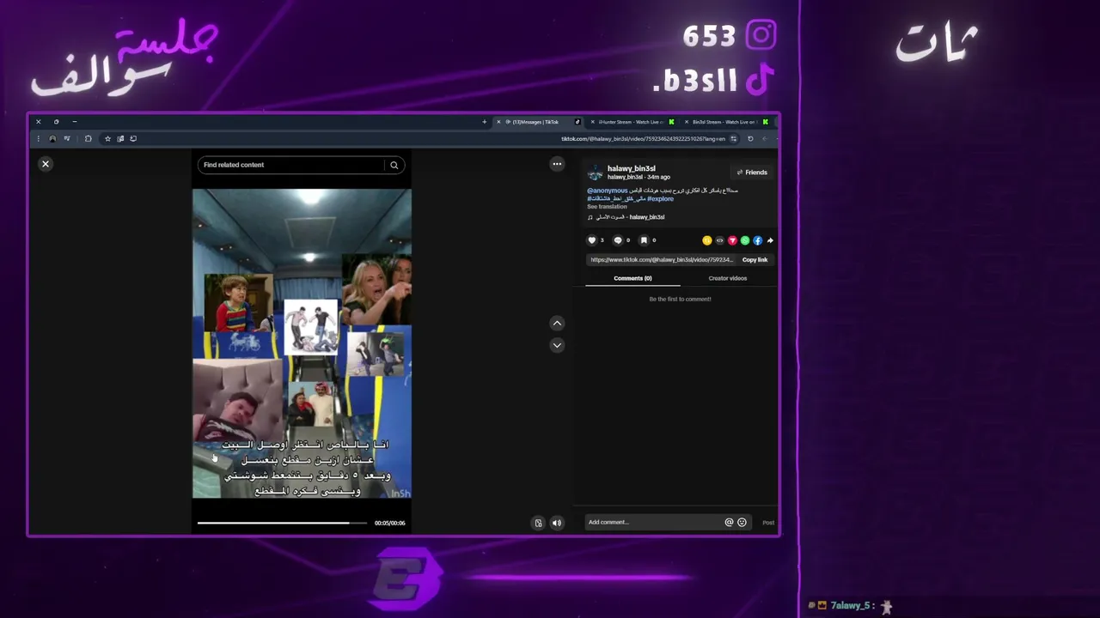1100x618 pixels.
Task: Open a new browser tab with plus
Action: pyautogui.click(x=485, y=122)
